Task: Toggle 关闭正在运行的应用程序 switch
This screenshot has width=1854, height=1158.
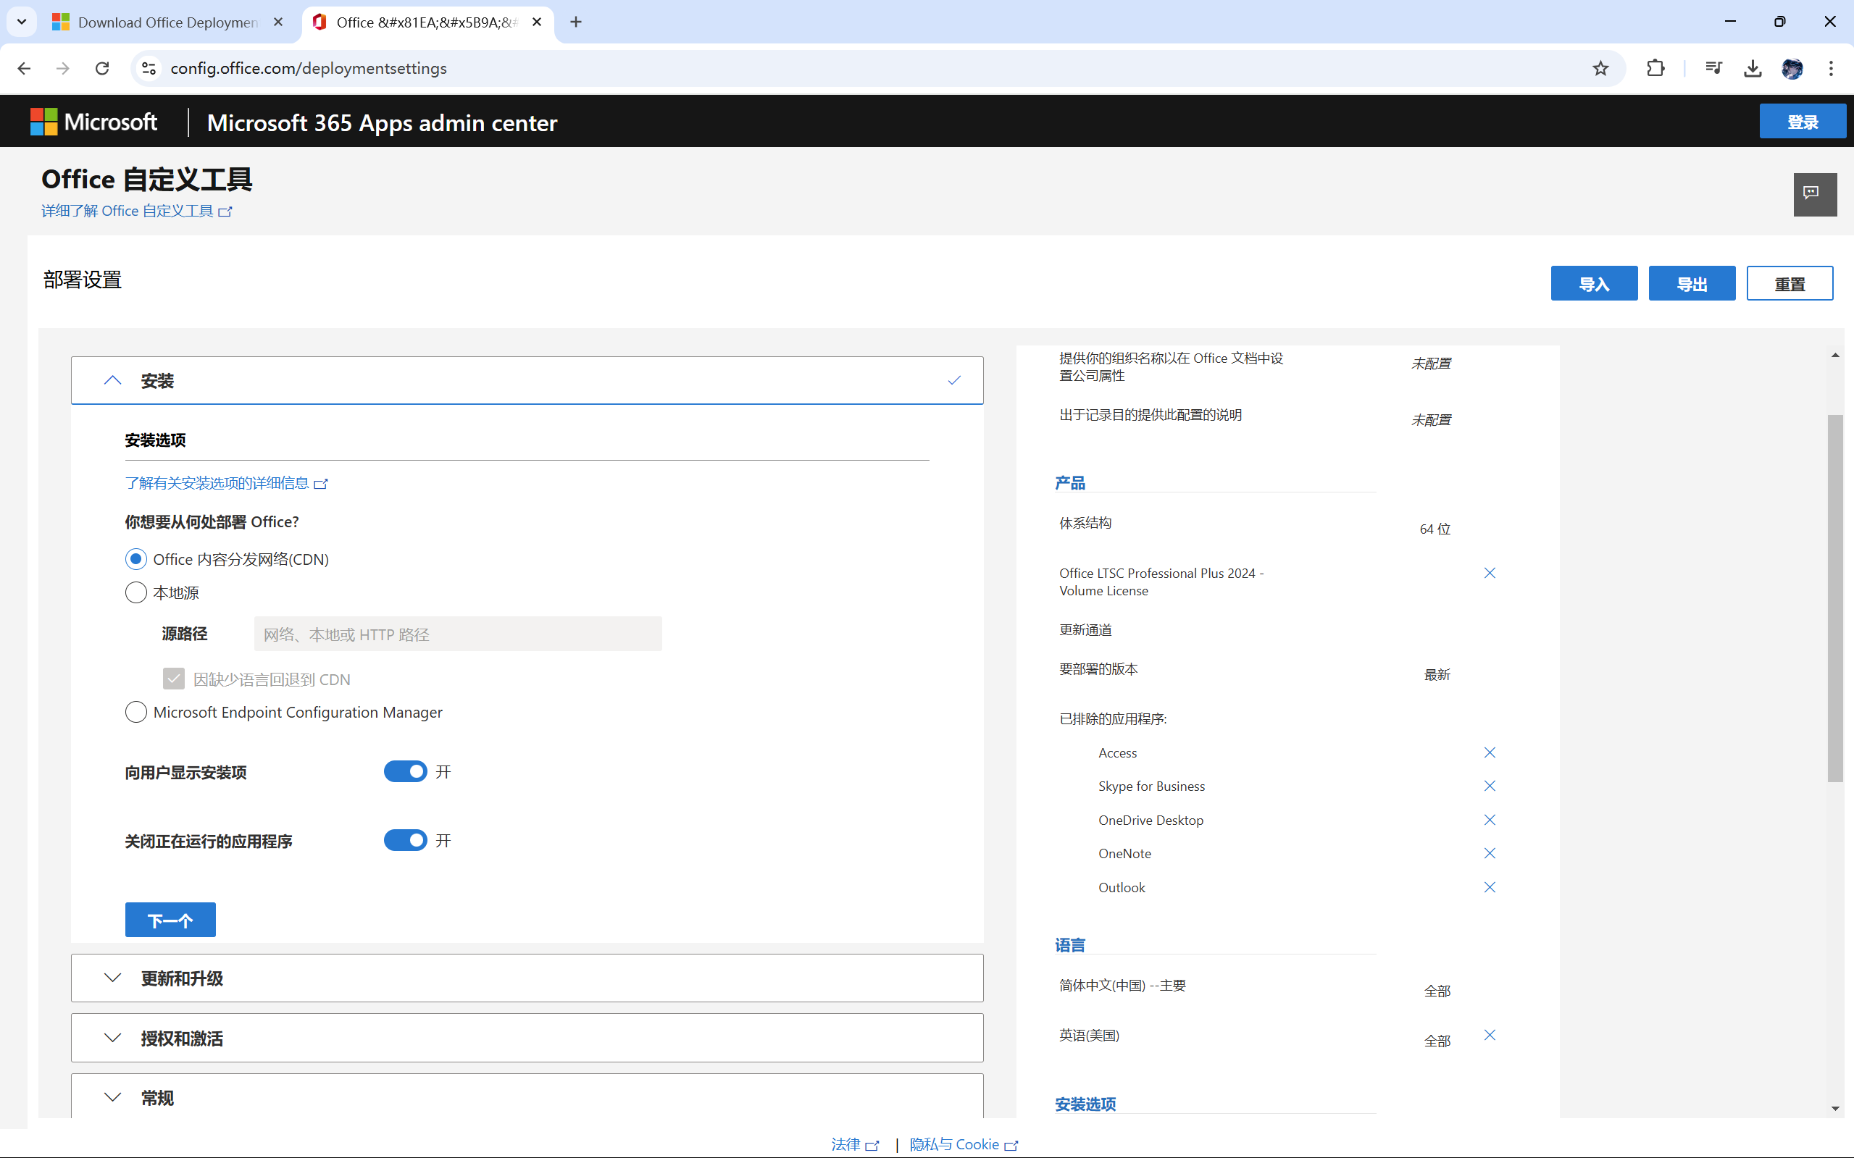Action: pos(405,840)
